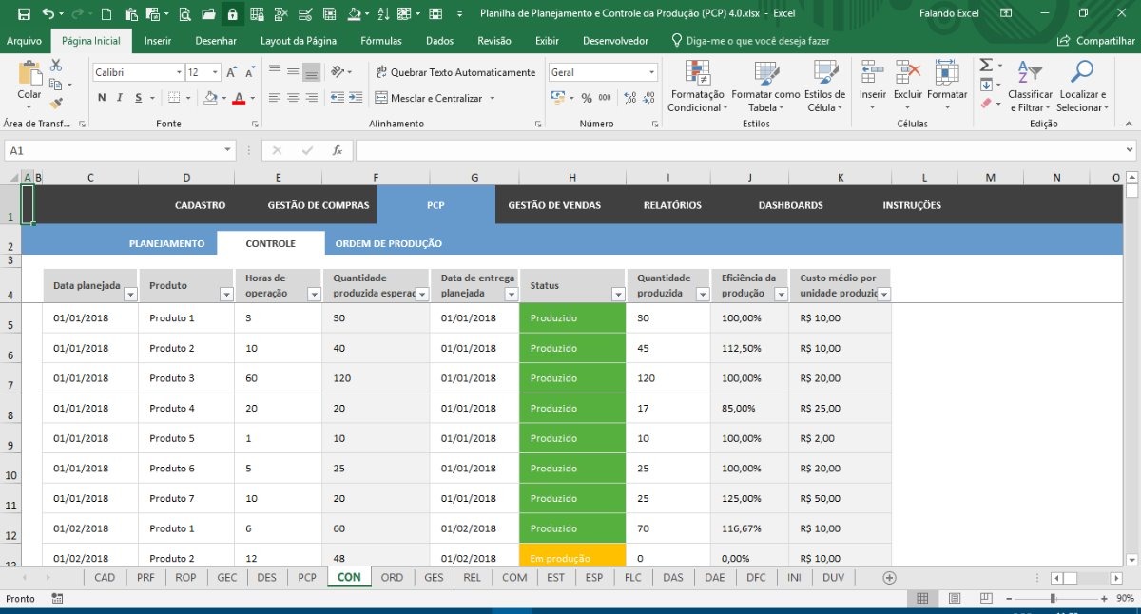Viewport: 1141px width, 614px height.
Task: Decrease the font size
Action: pyautogui.click(x=248, y=72)
